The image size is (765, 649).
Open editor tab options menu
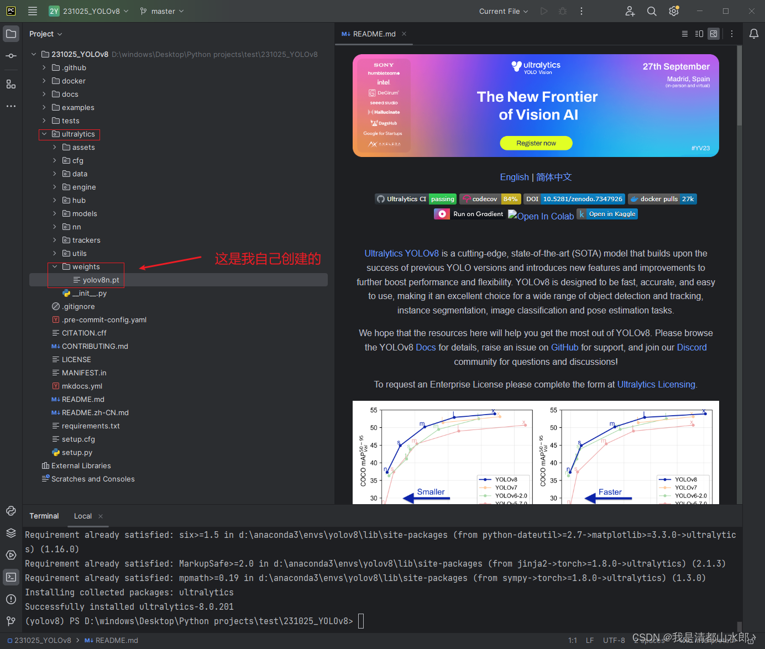[x=732, y=34]
